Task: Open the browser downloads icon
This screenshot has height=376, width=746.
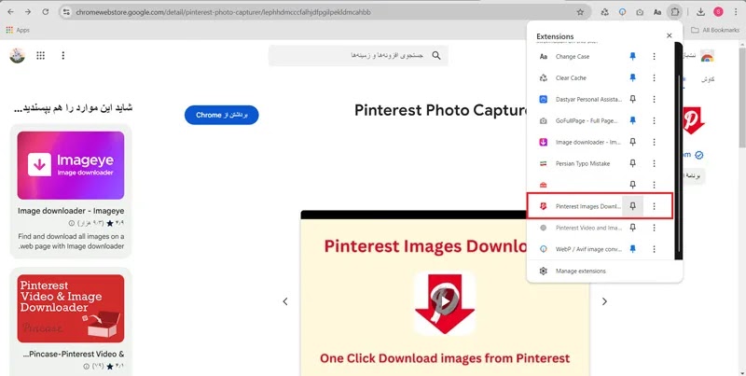Action: pyautogui.click(x=701, y=12)
